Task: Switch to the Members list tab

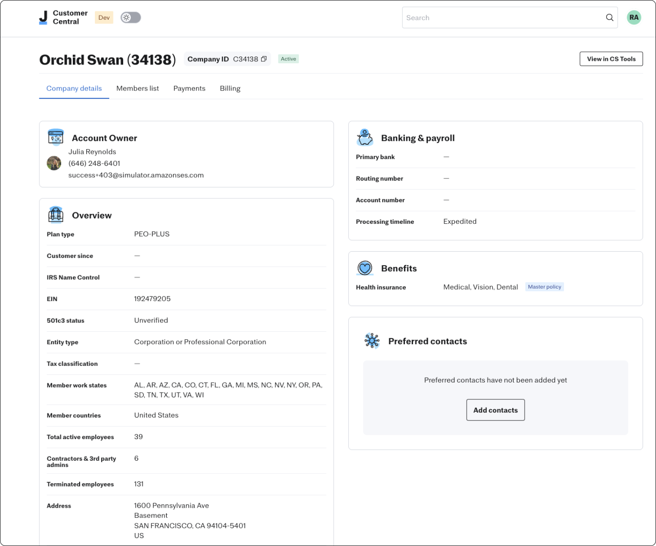Action: (138, 88)
